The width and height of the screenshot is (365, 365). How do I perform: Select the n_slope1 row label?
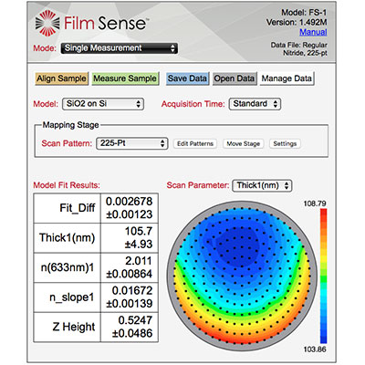coord(72,297)
